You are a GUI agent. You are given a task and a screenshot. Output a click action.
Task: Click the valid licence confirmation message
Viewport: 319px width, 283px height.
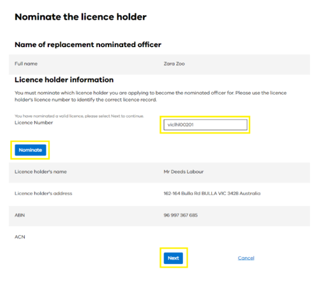point(79,116)
